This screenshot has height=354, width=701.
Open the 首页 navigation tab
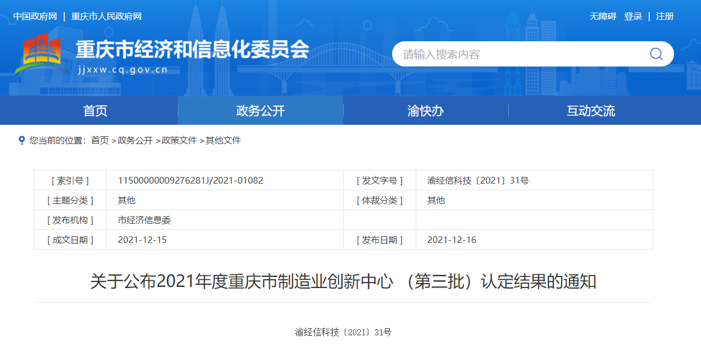(95, 110)
